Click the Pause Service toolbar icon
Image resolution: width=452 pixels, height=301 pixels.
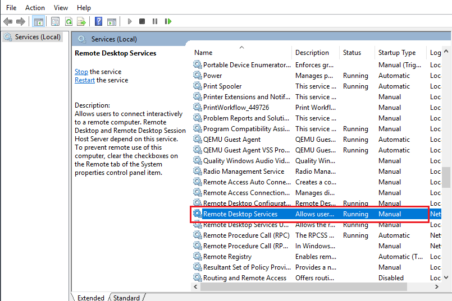click(155, 21)
